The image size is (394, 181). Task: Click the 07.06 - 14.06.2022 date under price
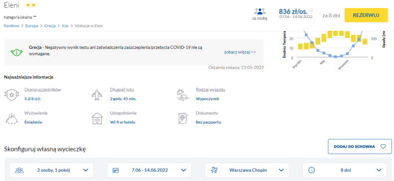point(296,17)
